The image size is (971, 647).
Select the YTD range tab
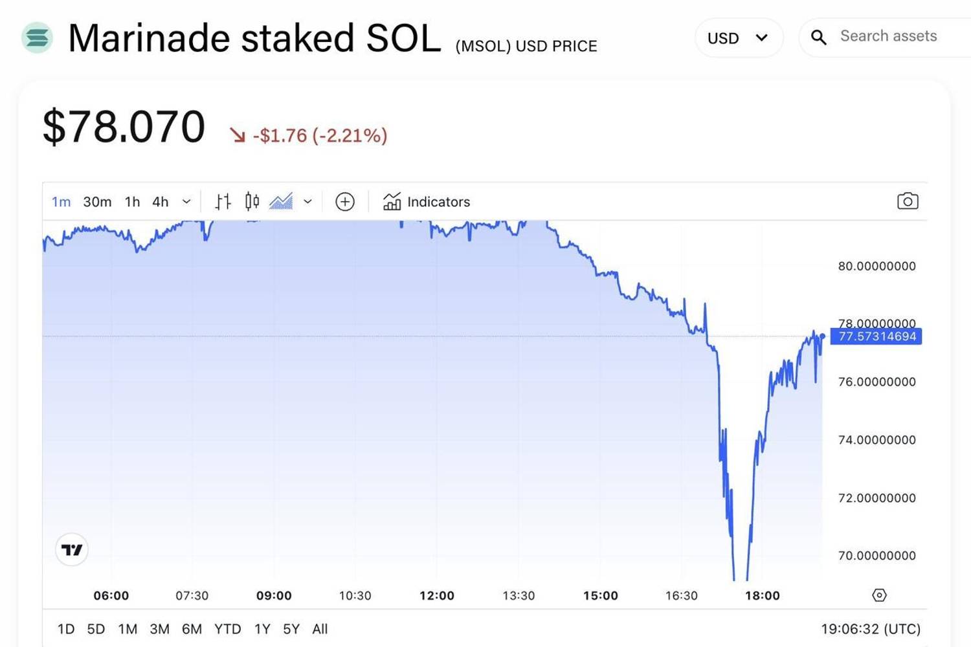(227, 628)
